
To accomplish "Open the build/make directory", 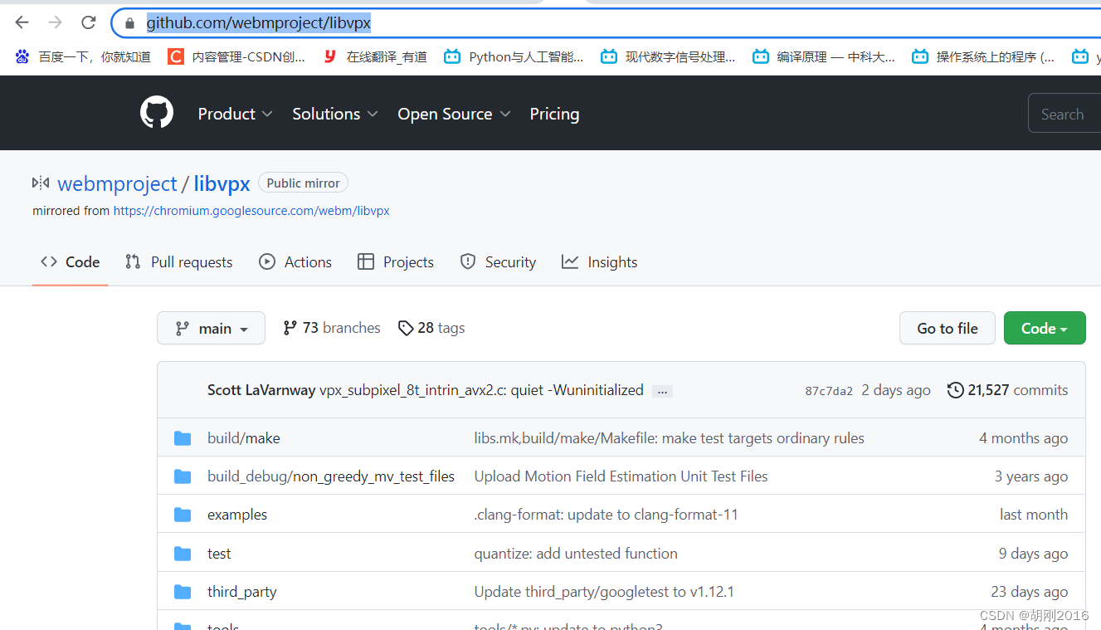I will 244,438.
